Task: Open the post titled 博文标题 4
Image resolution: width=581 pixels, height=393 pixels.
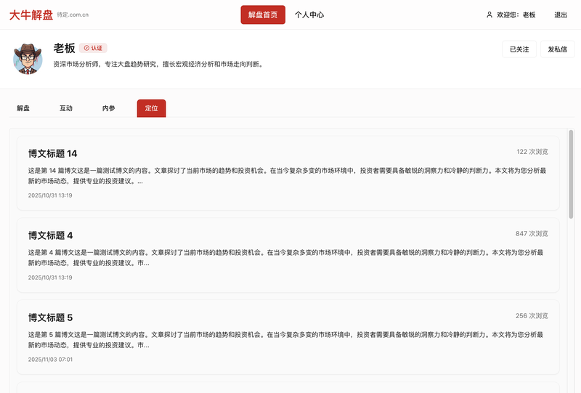Action: (50, 235)
